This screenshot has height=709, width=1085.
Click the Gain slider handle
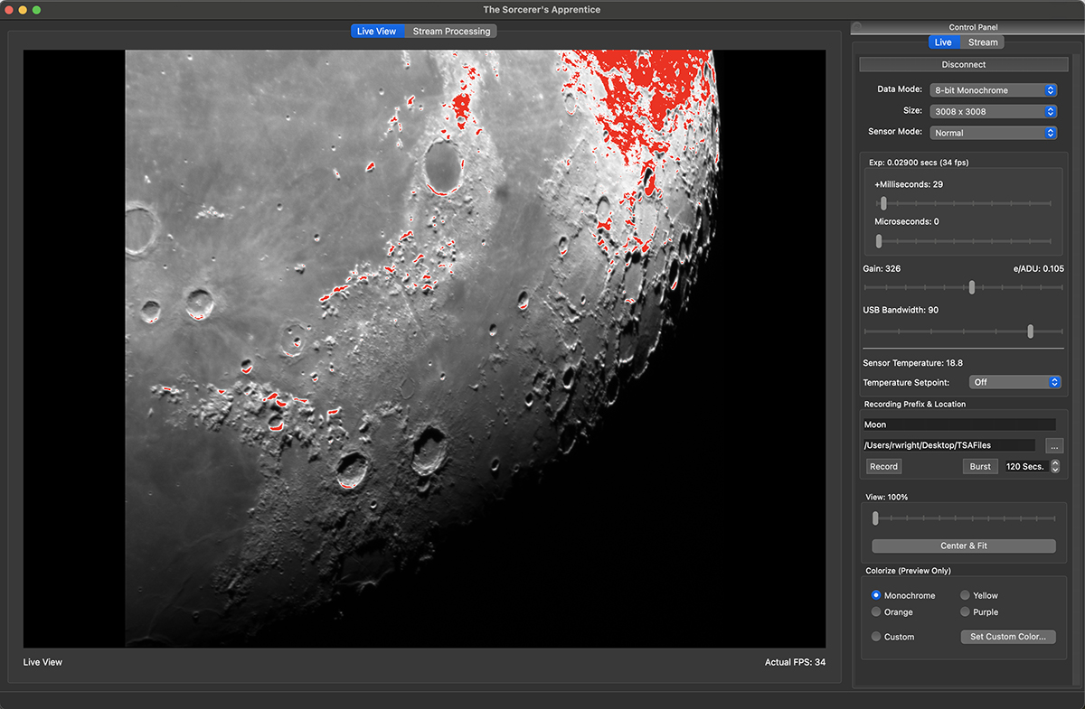[x=972, y=287]
